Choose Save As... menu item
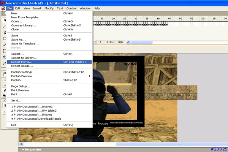 49,40
